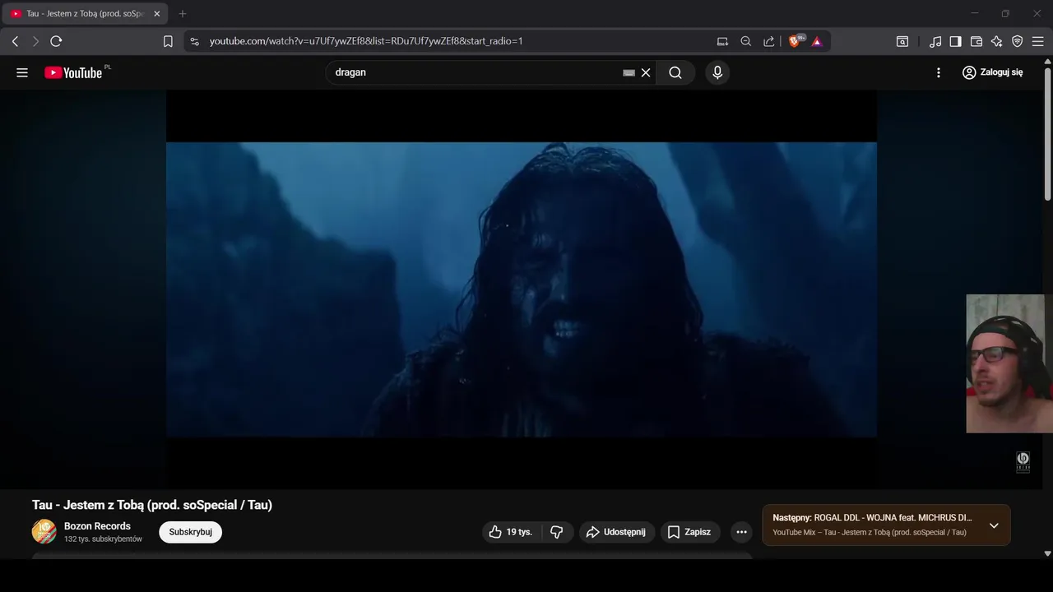View site information beside the URL
1053x592 pixels.
pyautogui.click(x=194, y=41)
